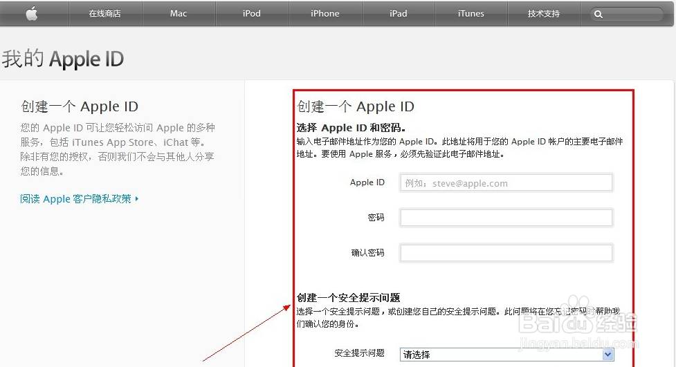Screen dimensions: 676x367
Task: Go to the iPhone section
Action: click(x=325, y=13)
